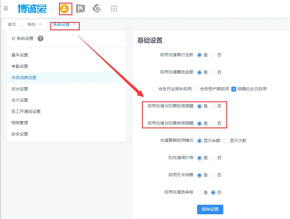Open 支付设置 in the sidebar
This screenshot has height=219, width=290.
pos(20,100)
